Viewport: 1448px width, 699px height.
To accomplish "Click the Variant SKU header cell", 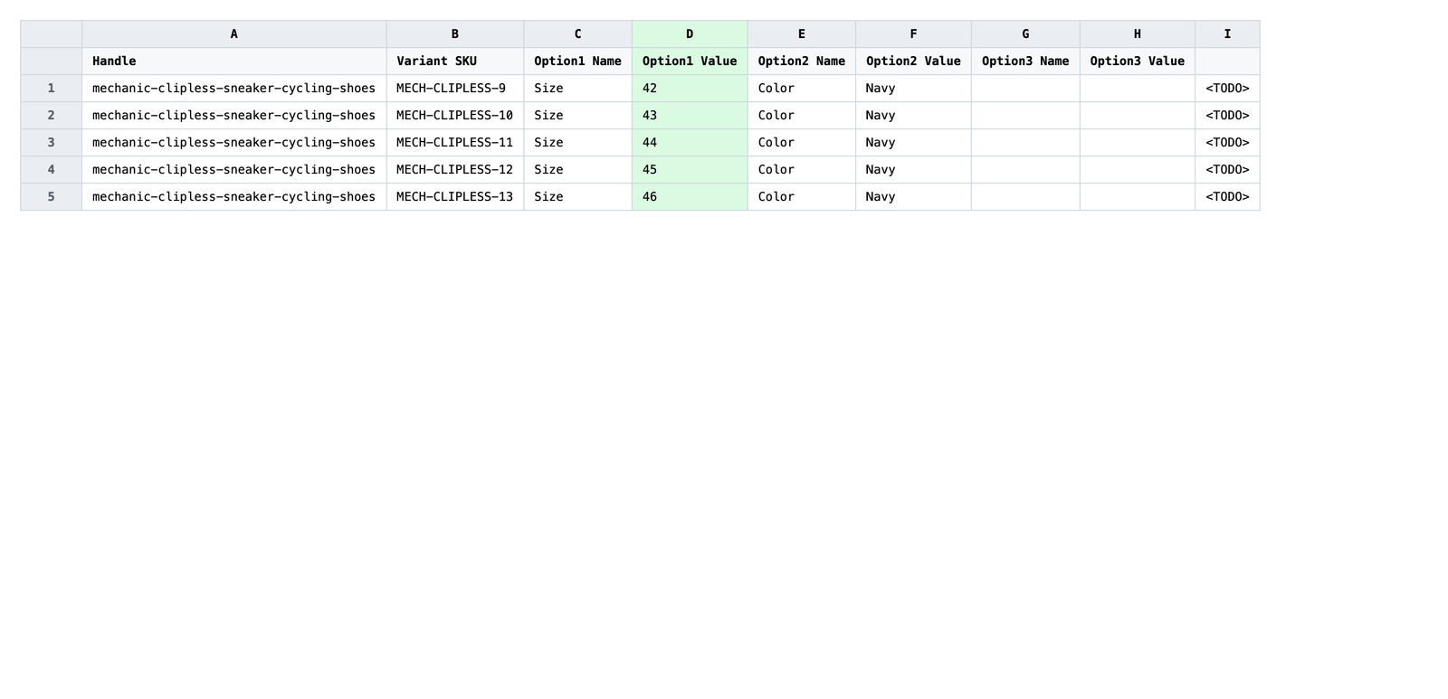I will pyautogui.click(x=455, y=61).
